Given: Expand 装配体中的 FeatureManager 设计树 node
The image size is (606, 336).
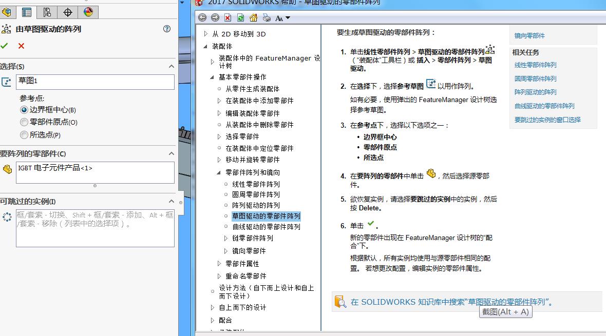Looking at the screenshot, I should (212, 62).
